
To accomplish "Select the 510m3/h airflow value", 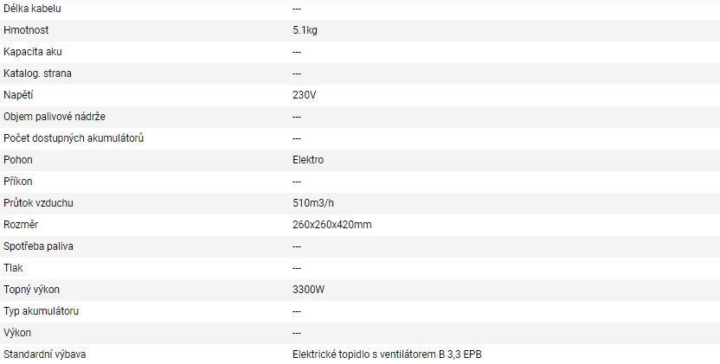I will [315, 203].
